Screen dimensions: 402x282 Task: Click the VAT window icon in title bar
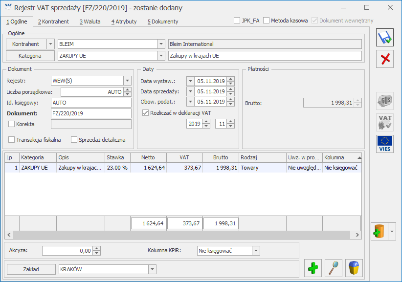pos(8,6)
